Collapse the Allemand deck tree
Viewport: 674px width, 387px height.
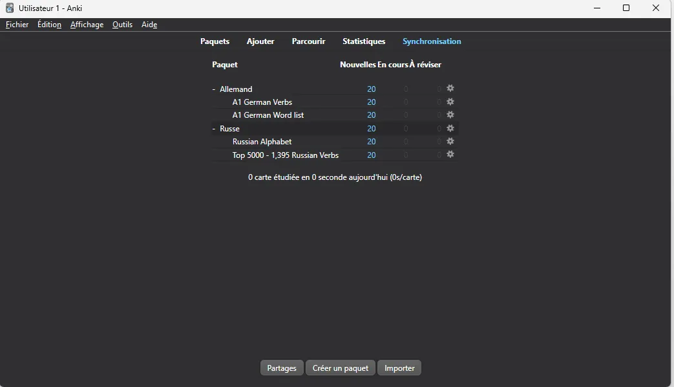click(214, 89)
